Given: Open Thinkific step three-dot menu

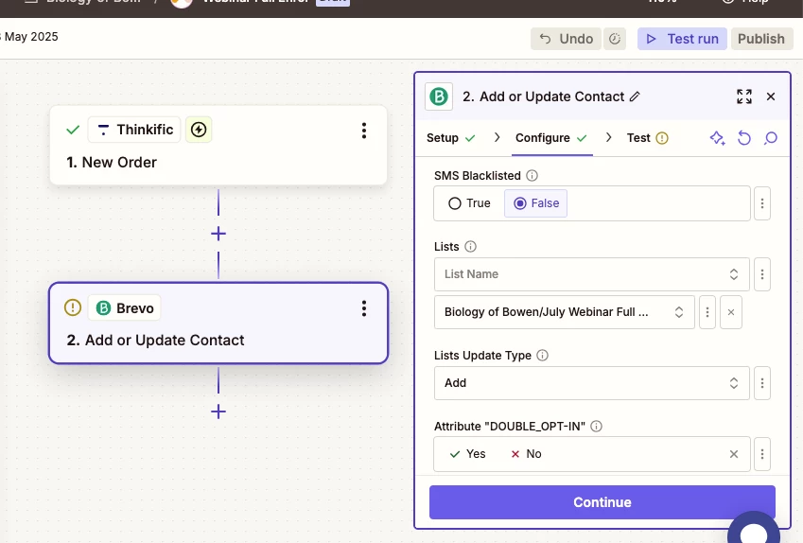Looking at the screenshot, I should coord(364,131).
